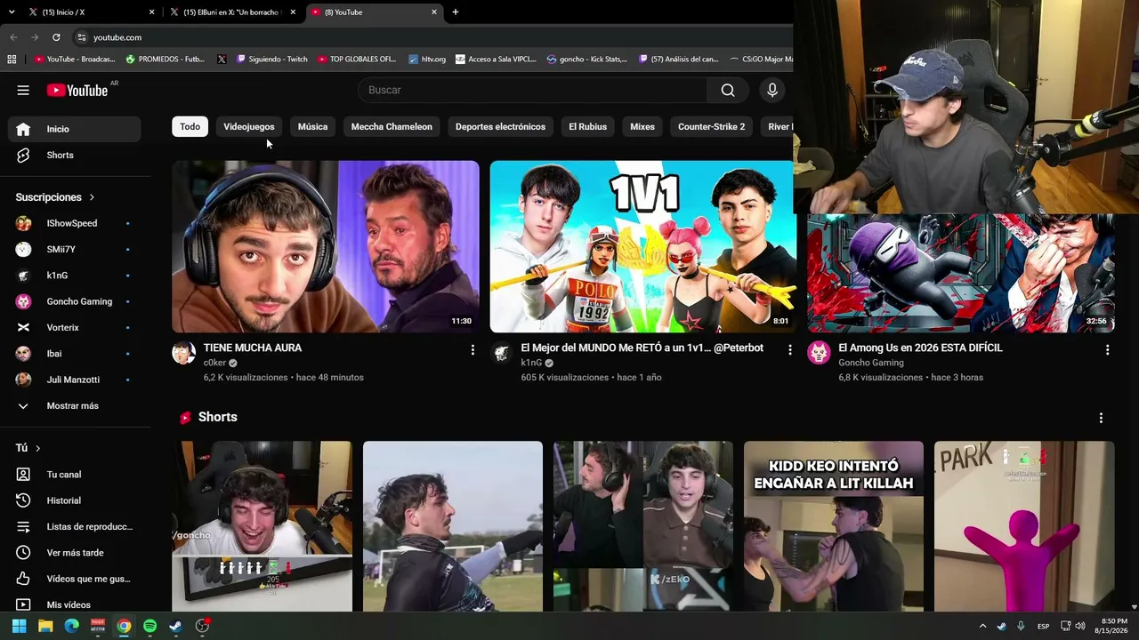Screen dimensions: 1139x640
Task: Select the Meccha Chameleon filter chip
Action: click(x=392, y=126)
